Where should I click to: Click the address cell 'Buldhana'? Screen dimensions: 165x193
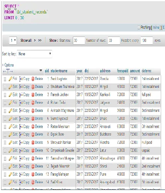(x=106, y=135)
